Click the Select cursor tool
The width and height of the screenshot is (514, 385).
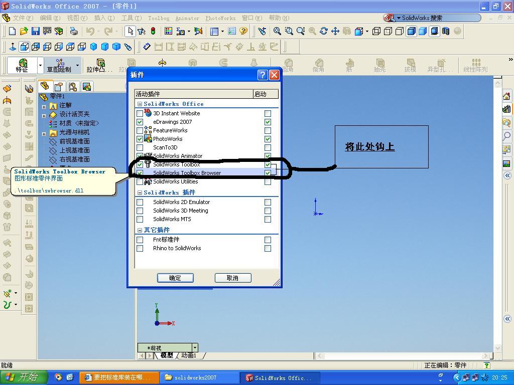coord(130,31)
